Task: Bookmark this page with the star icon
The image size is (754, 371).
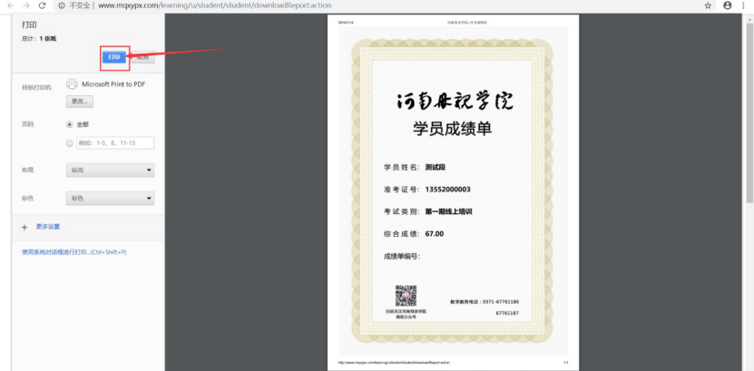Action: [x=708, y=5]
